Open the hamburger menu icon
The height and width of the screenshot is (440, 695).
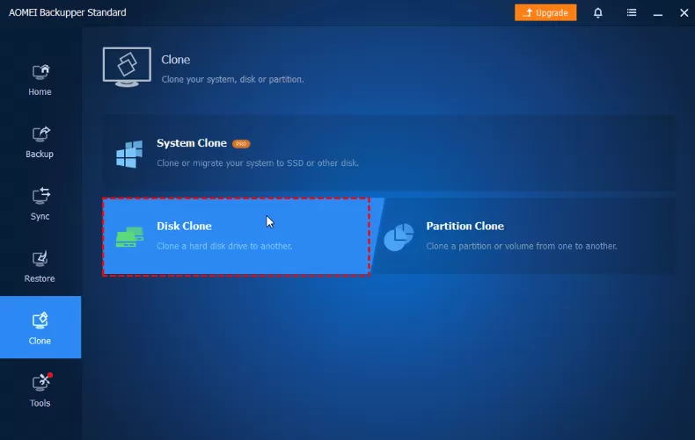point(632,13)
